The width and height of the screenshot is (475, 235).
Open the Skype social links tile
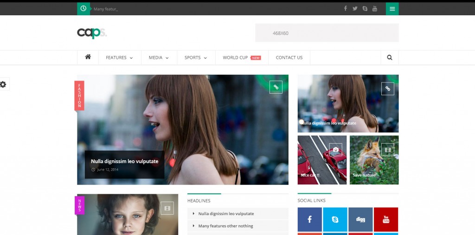point(335,219)
